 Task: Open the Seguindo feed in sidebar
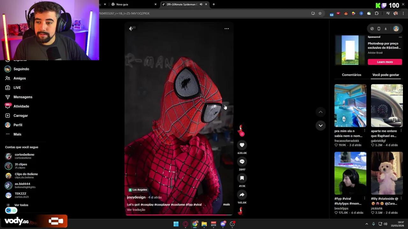(x=17, y=69)
